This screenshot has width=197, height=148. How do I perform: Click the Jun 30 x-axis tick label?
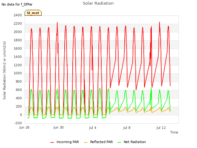(x=58, y=127)
